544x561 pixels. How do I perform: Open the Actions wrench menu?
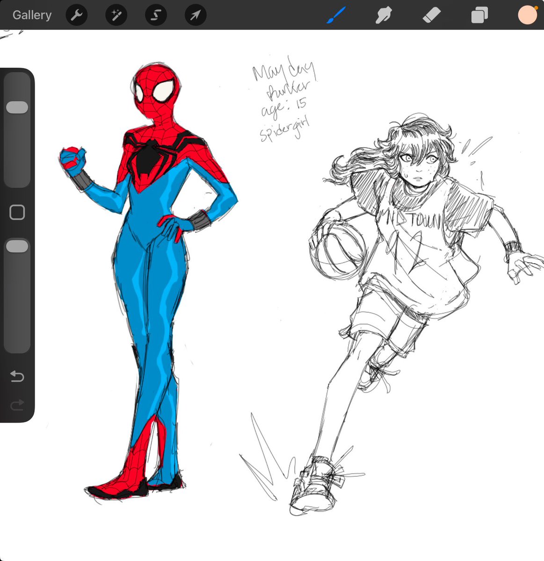click(76, 15)
